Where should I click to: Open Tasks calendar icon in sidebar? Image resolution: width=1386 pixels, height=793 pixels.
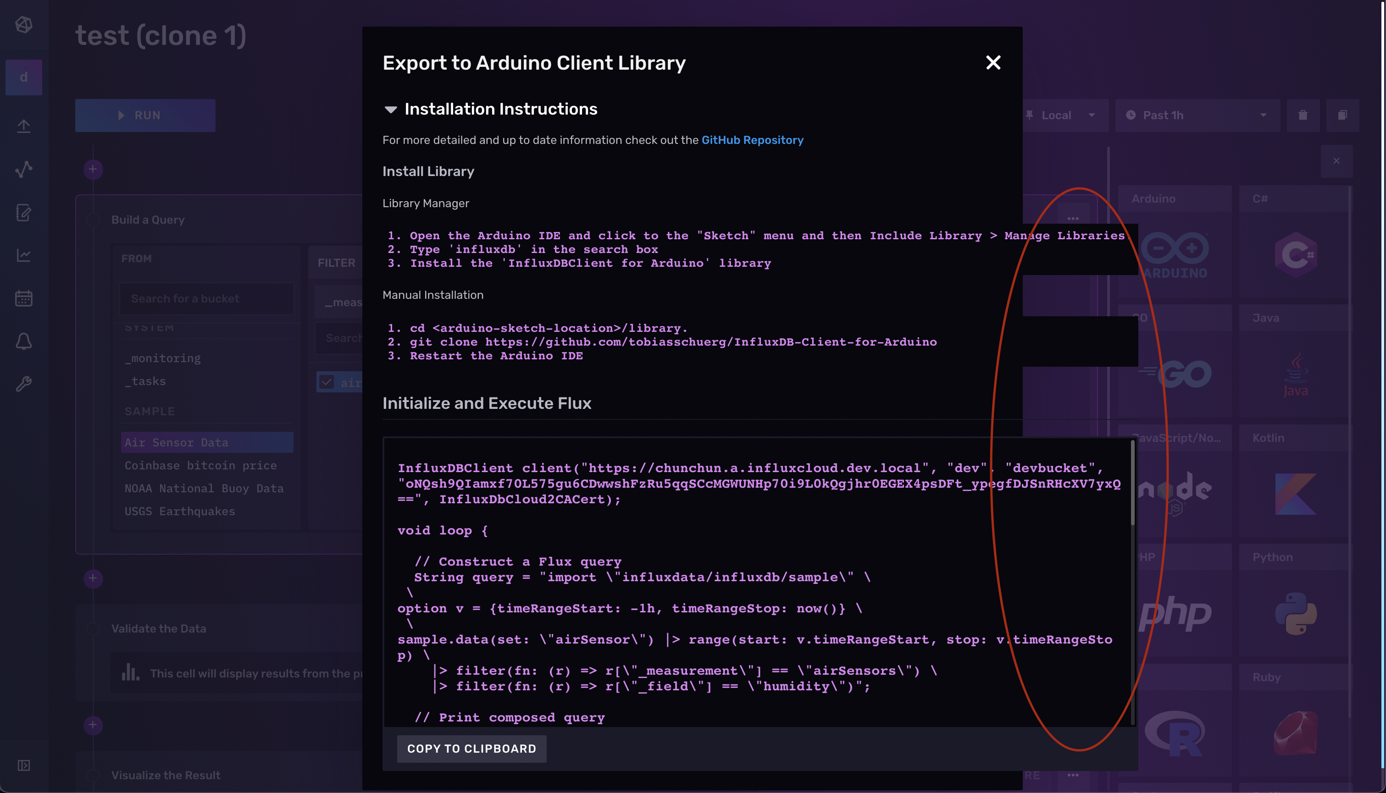pos(23,298)
